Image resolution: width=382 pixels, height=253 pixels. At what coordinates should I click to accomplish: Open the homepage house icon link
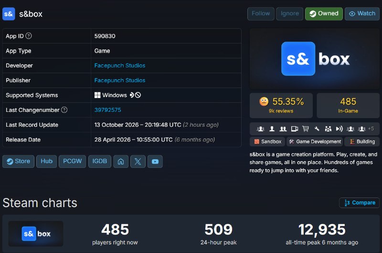pos(121,162)
